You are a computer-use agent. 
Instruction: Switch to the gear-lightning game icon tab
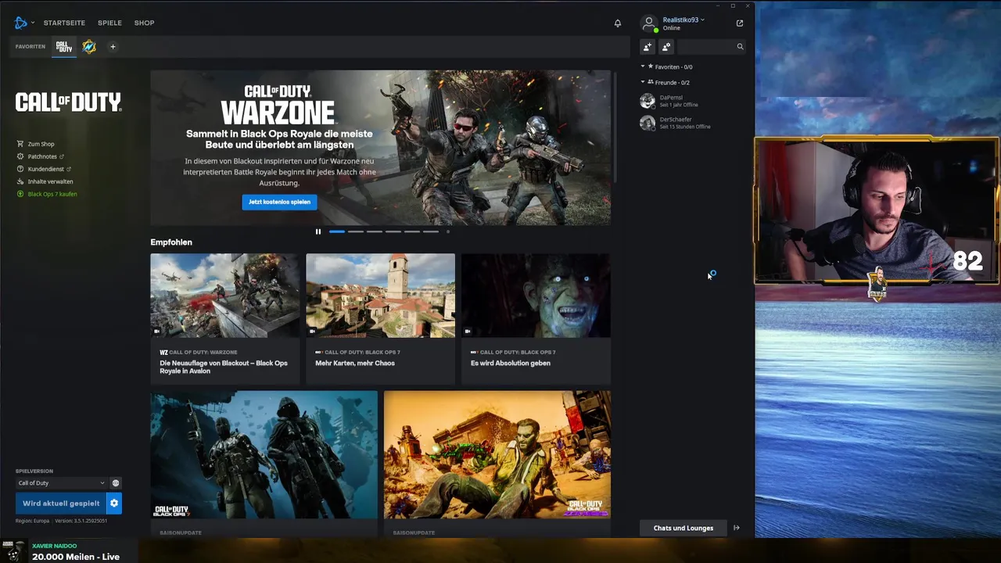pyautogui.click(x=89, y=47)
